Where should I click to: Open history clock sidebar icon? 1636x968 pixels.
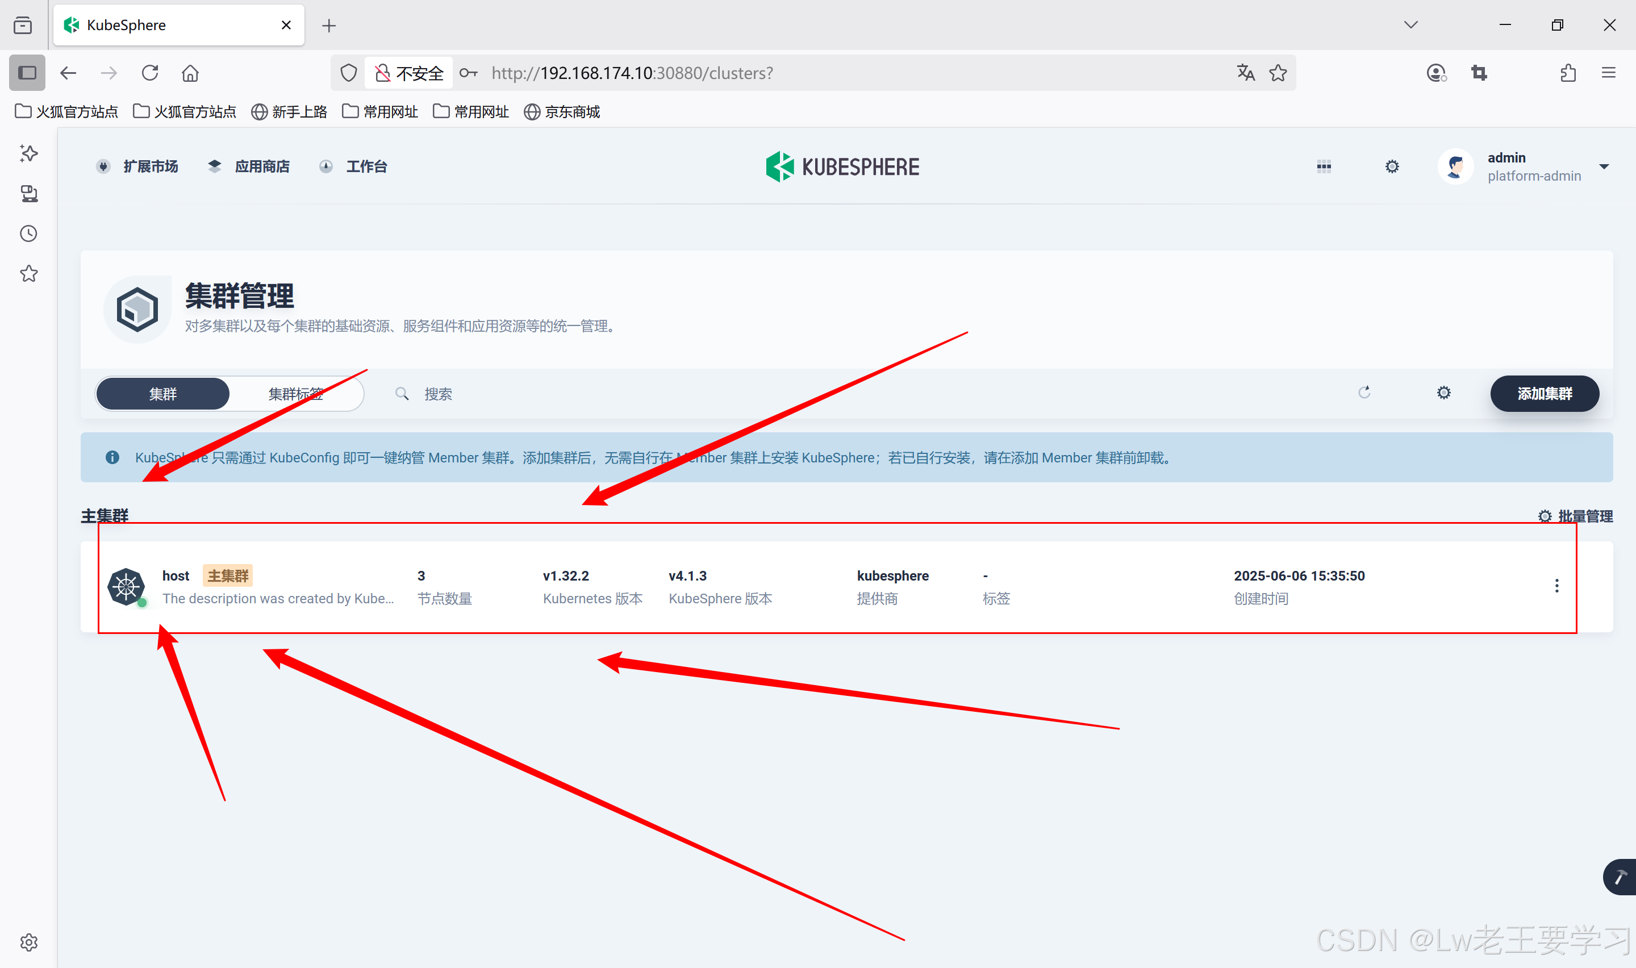pos(29,233)
